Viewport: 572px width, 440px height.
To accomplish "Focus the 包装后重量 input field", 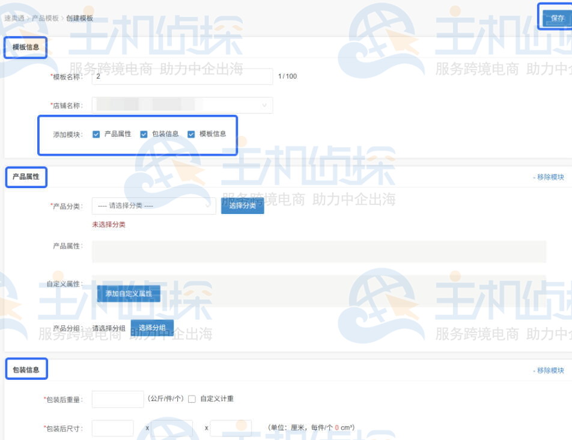I will coord(118,399).
